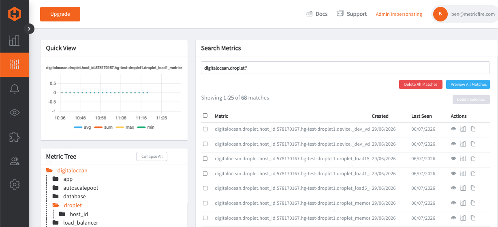Collapse the digitalocean tree folder

(49, 170)
